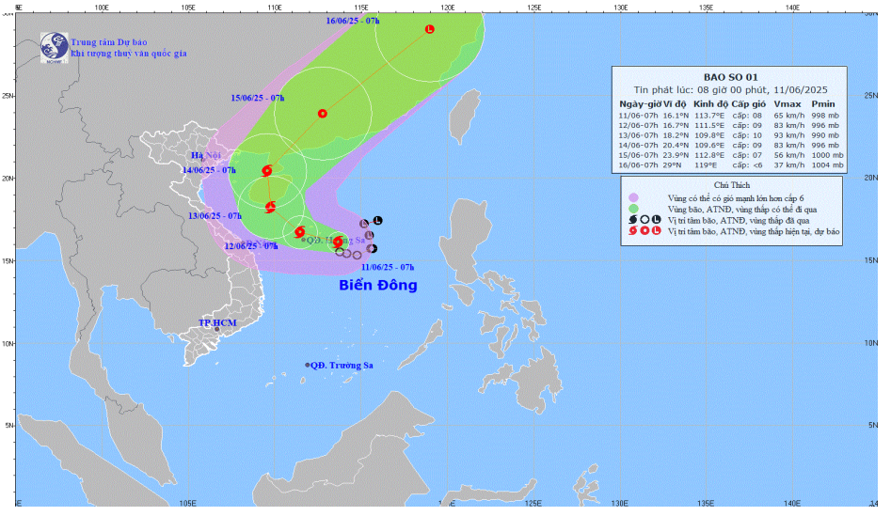Click the '13/06/25 - 07h' map time label
This screenshot has width=891, height=516.
215,216
